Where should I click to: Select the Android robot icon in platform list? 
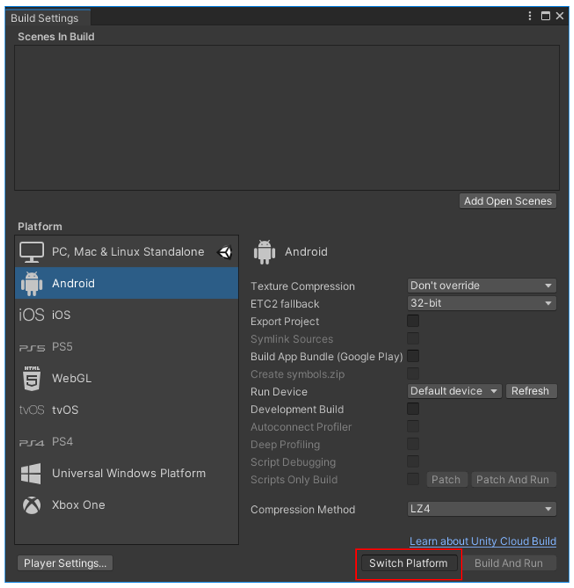(32, 283)
